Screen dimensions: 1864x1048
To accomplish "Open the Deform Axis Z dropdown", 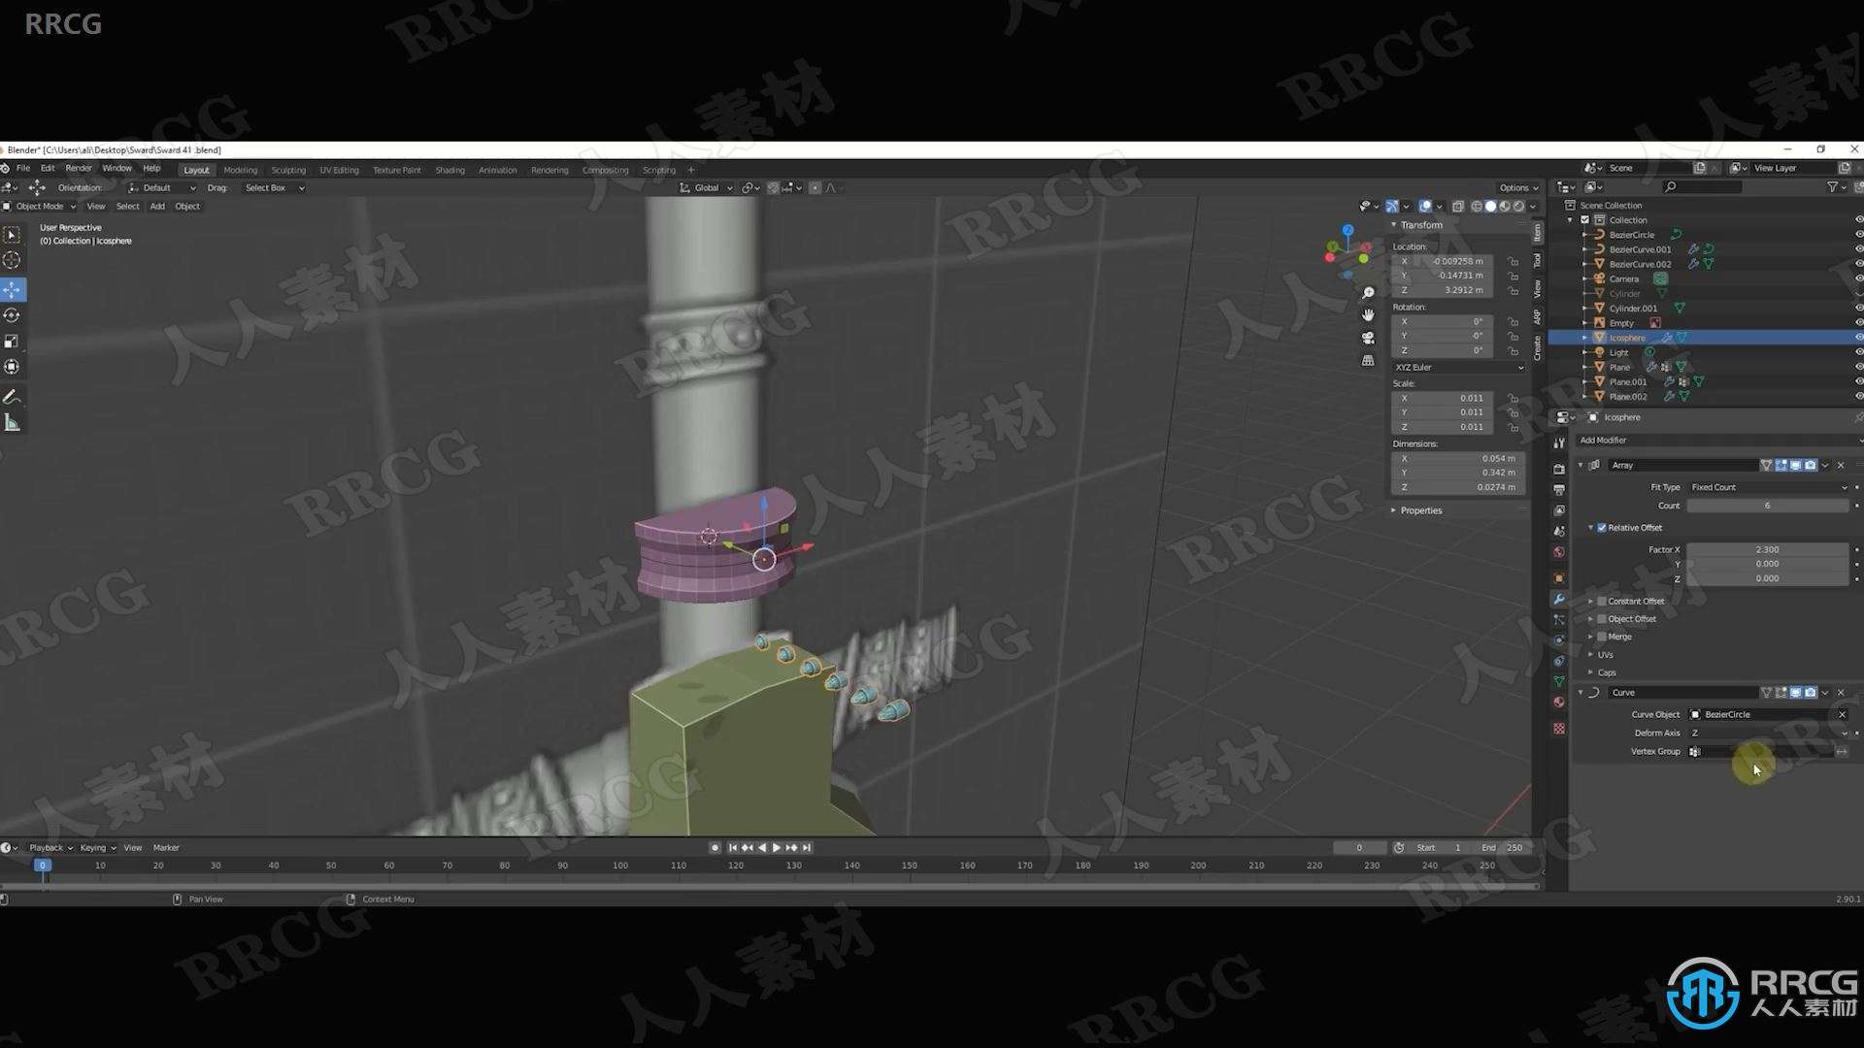I will coord(1767,733).
